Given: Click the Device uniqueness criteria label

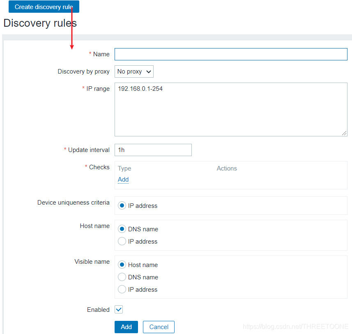Looking at the screenshot, I should [74, 203].
